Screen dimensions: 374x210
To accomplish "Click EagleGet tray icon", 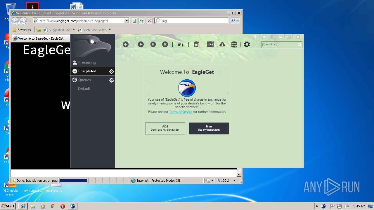I will coord(323,206).
